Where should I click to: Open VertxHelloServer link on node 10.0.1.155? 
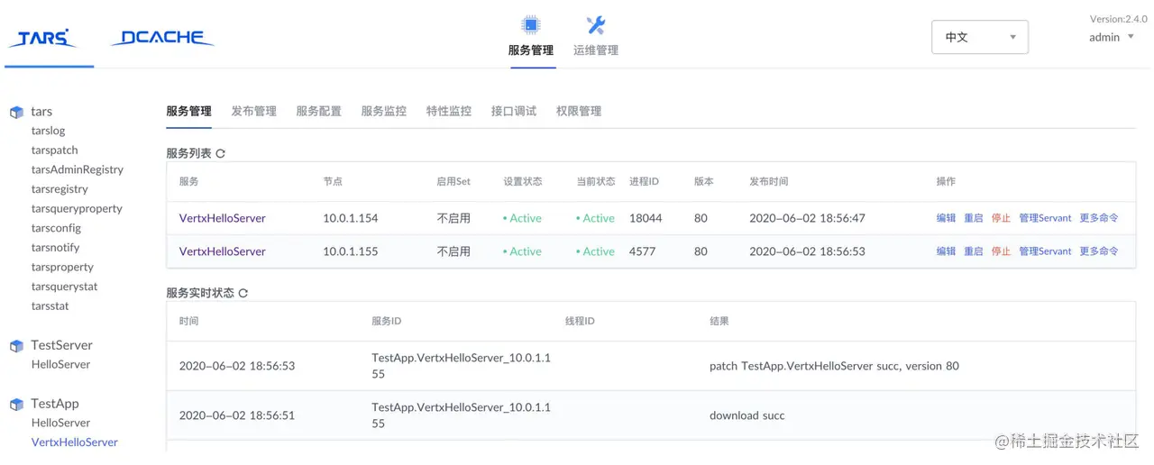(222, 251)
